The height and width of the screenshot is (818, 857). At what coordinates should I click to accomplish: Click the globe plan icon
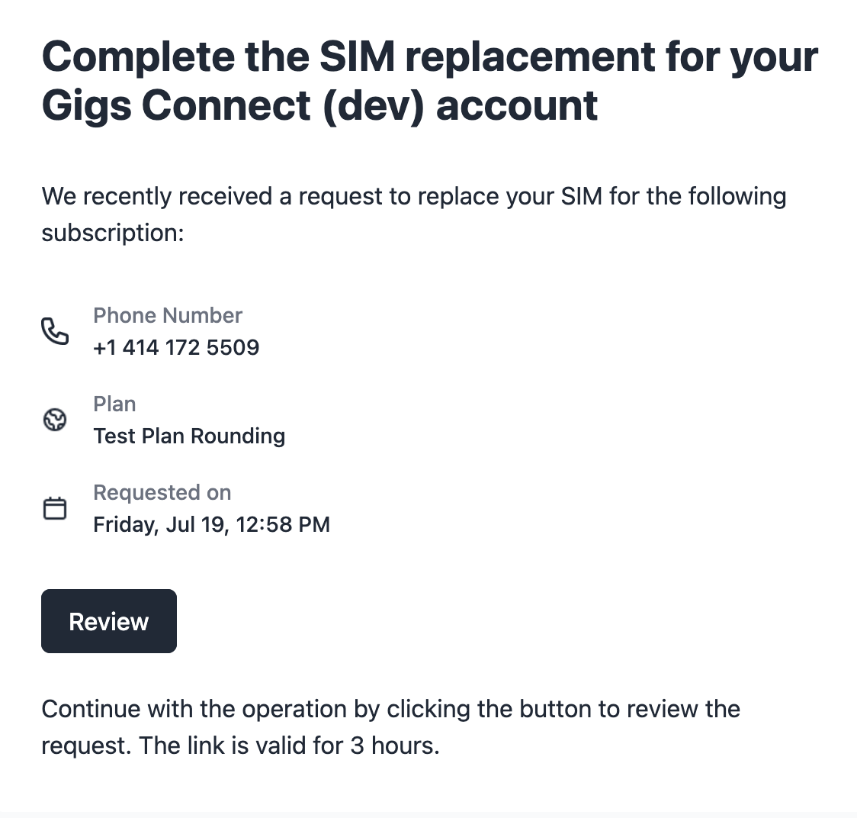55,420
